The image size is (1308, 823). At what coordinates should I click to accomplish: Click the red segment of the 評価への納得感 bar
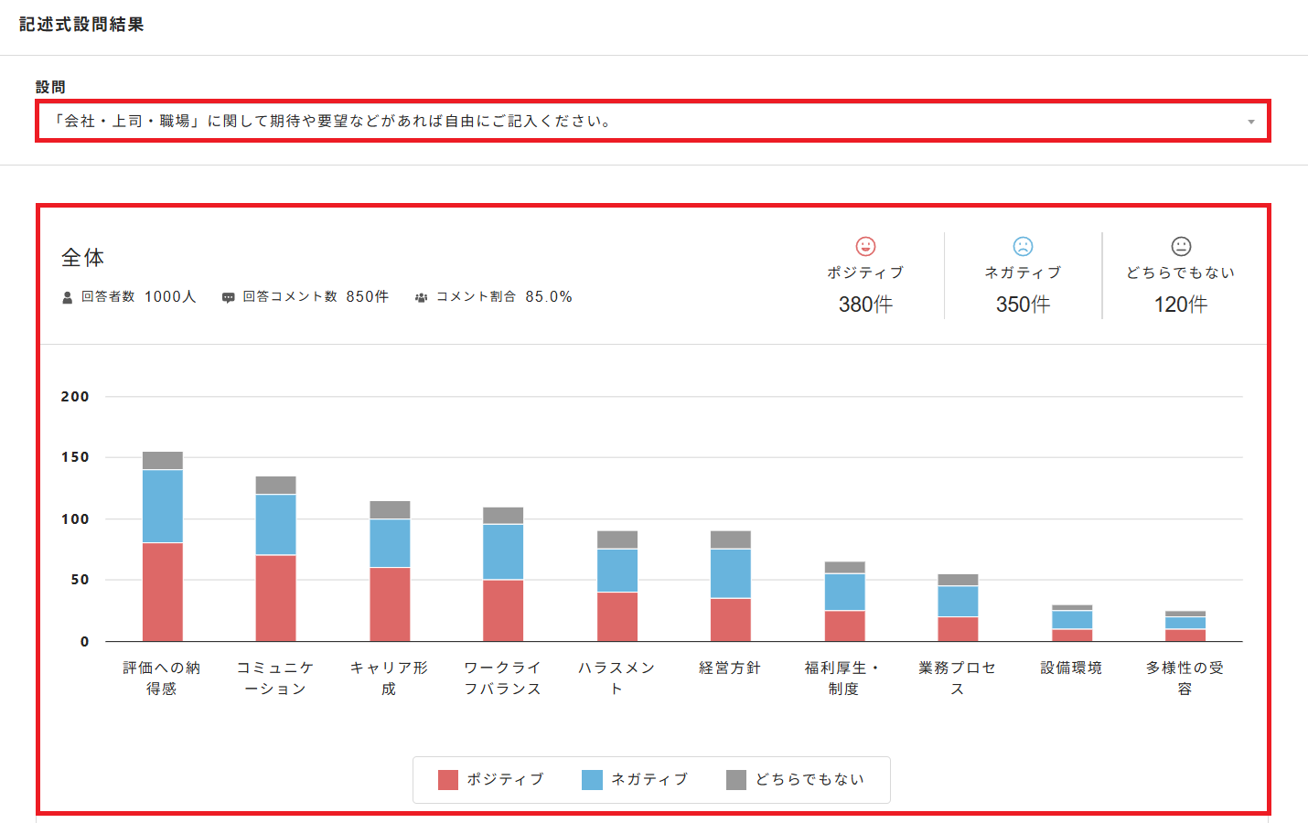(163, 592)
